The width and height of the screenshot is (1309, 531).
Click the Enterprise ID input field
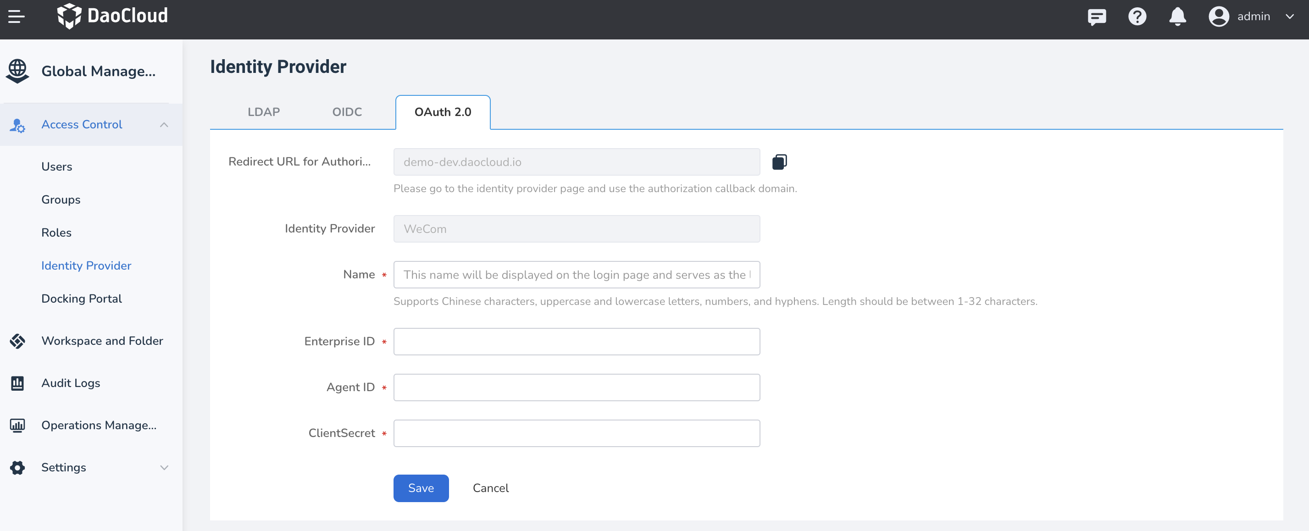576,341
